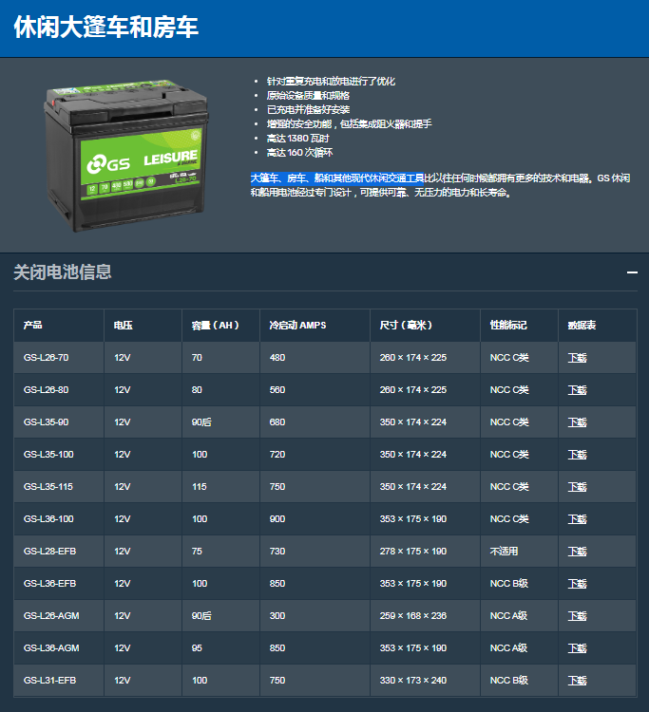This screenshot has width=649, height=712.
Task: Click cold cranking value 900
Action: 277,519
